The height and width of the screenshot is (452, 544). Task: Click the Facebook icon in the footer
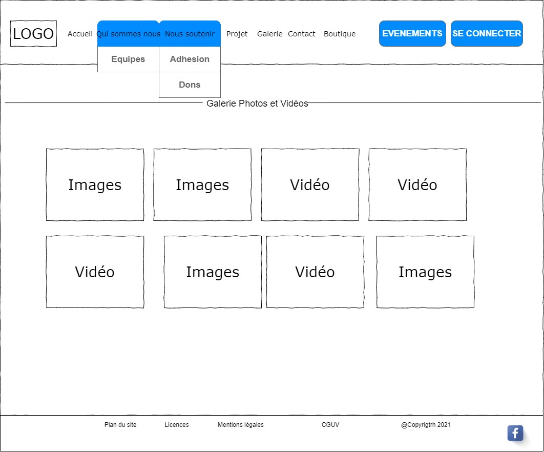(x=515, y=433)
